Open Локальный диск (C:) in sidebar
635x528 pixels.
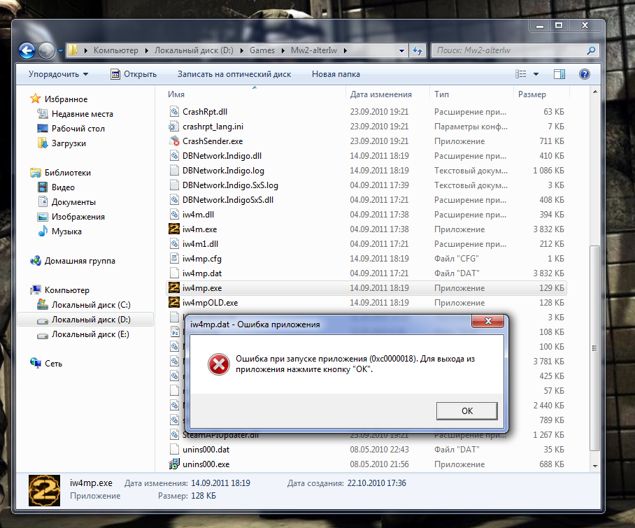91,304
